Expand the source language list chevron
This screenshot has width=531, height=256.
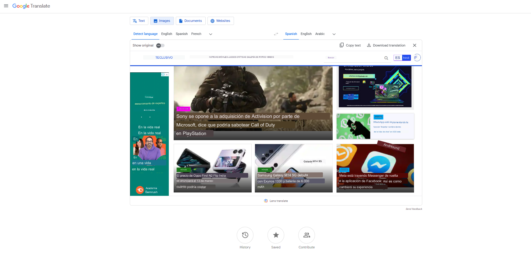pyautogui.click(x=211, y=34)
